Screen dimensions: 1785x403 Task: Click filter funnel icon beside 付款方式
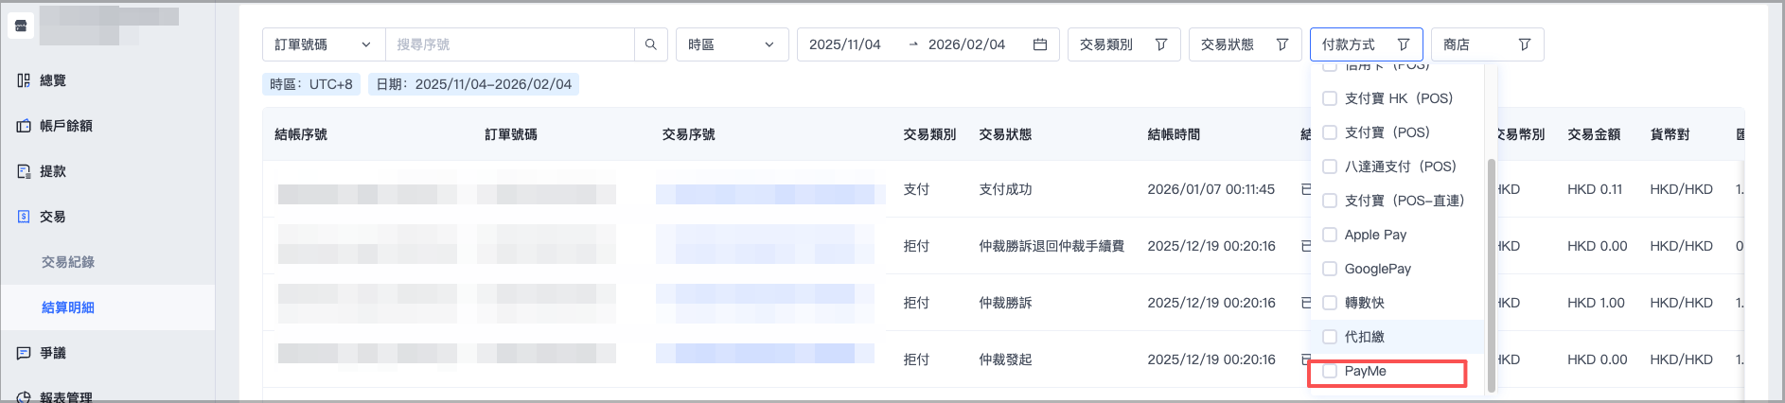(1403, 44)
